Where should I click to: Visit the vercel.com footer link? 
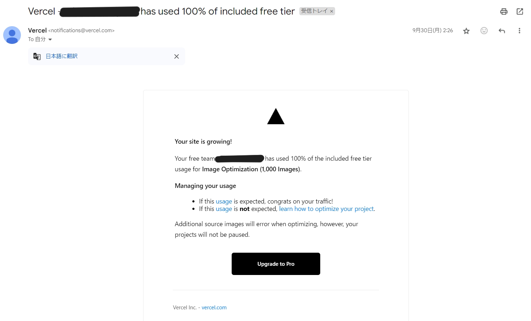coord(214,308)
